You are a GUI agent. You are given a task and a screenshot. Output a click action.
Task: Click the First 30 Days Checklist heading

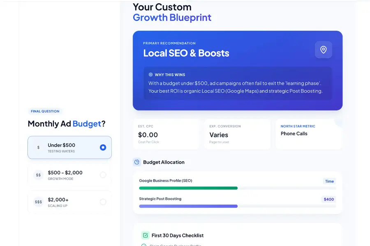pyautogui.click(x=177, y=235)
